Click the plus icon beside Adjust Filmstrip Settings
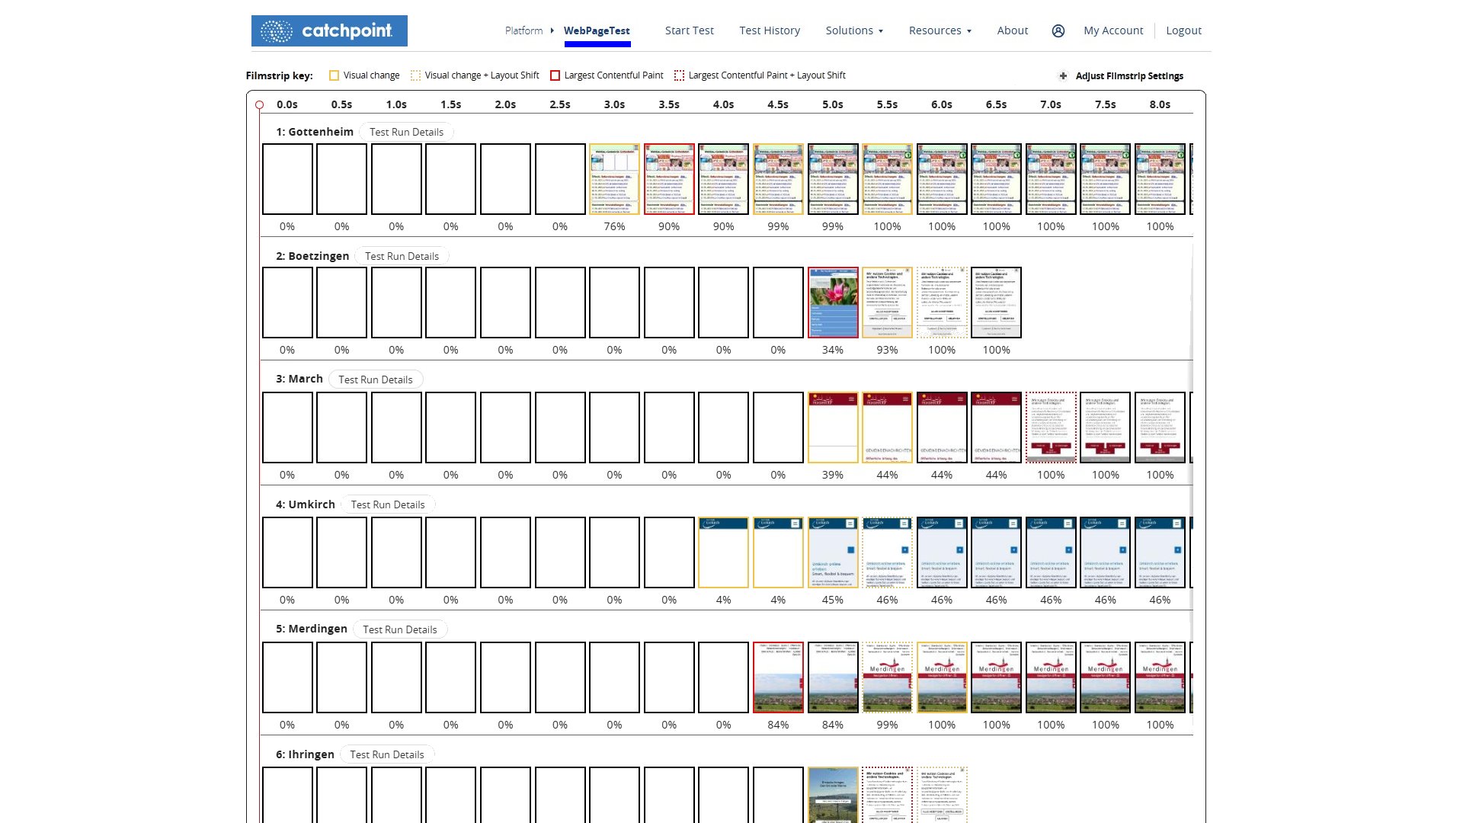 pos(1063,75)
